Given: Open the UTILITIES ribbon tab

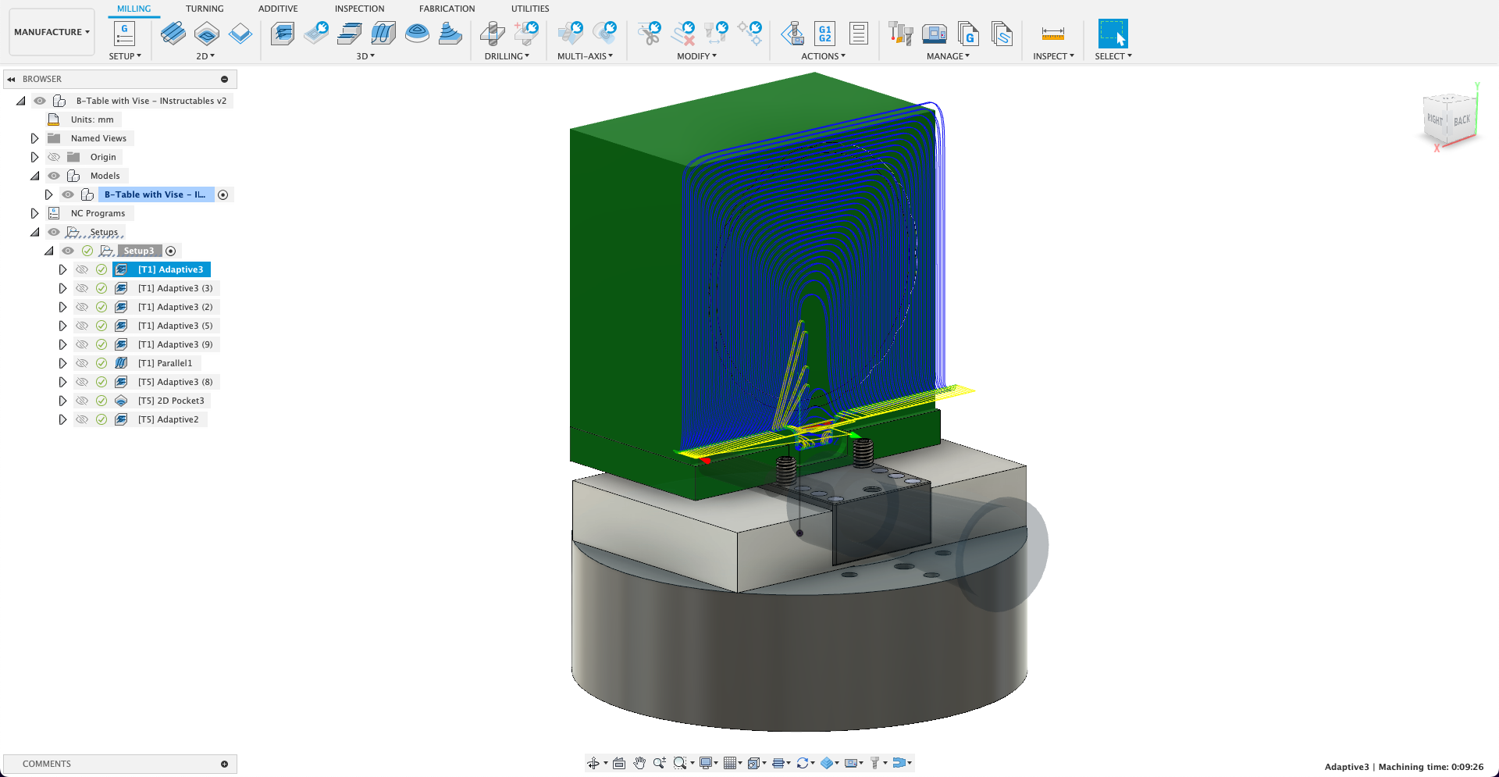Looking at the screenshot, I should 530,9.
